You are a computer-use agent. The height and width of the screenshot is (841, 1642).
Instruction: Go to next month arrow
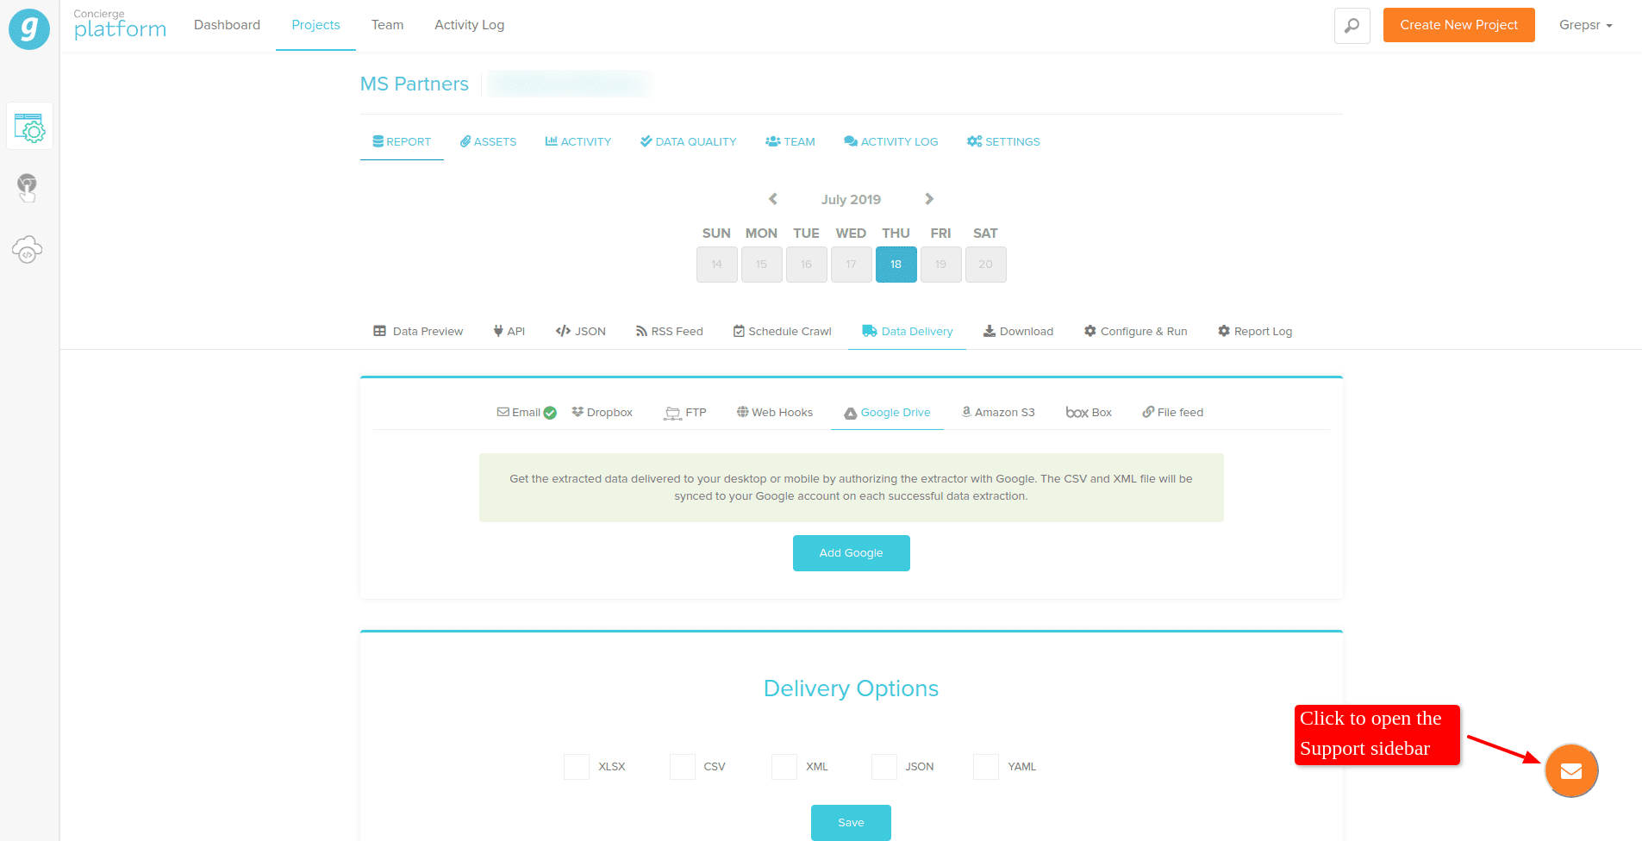point(929,199)
